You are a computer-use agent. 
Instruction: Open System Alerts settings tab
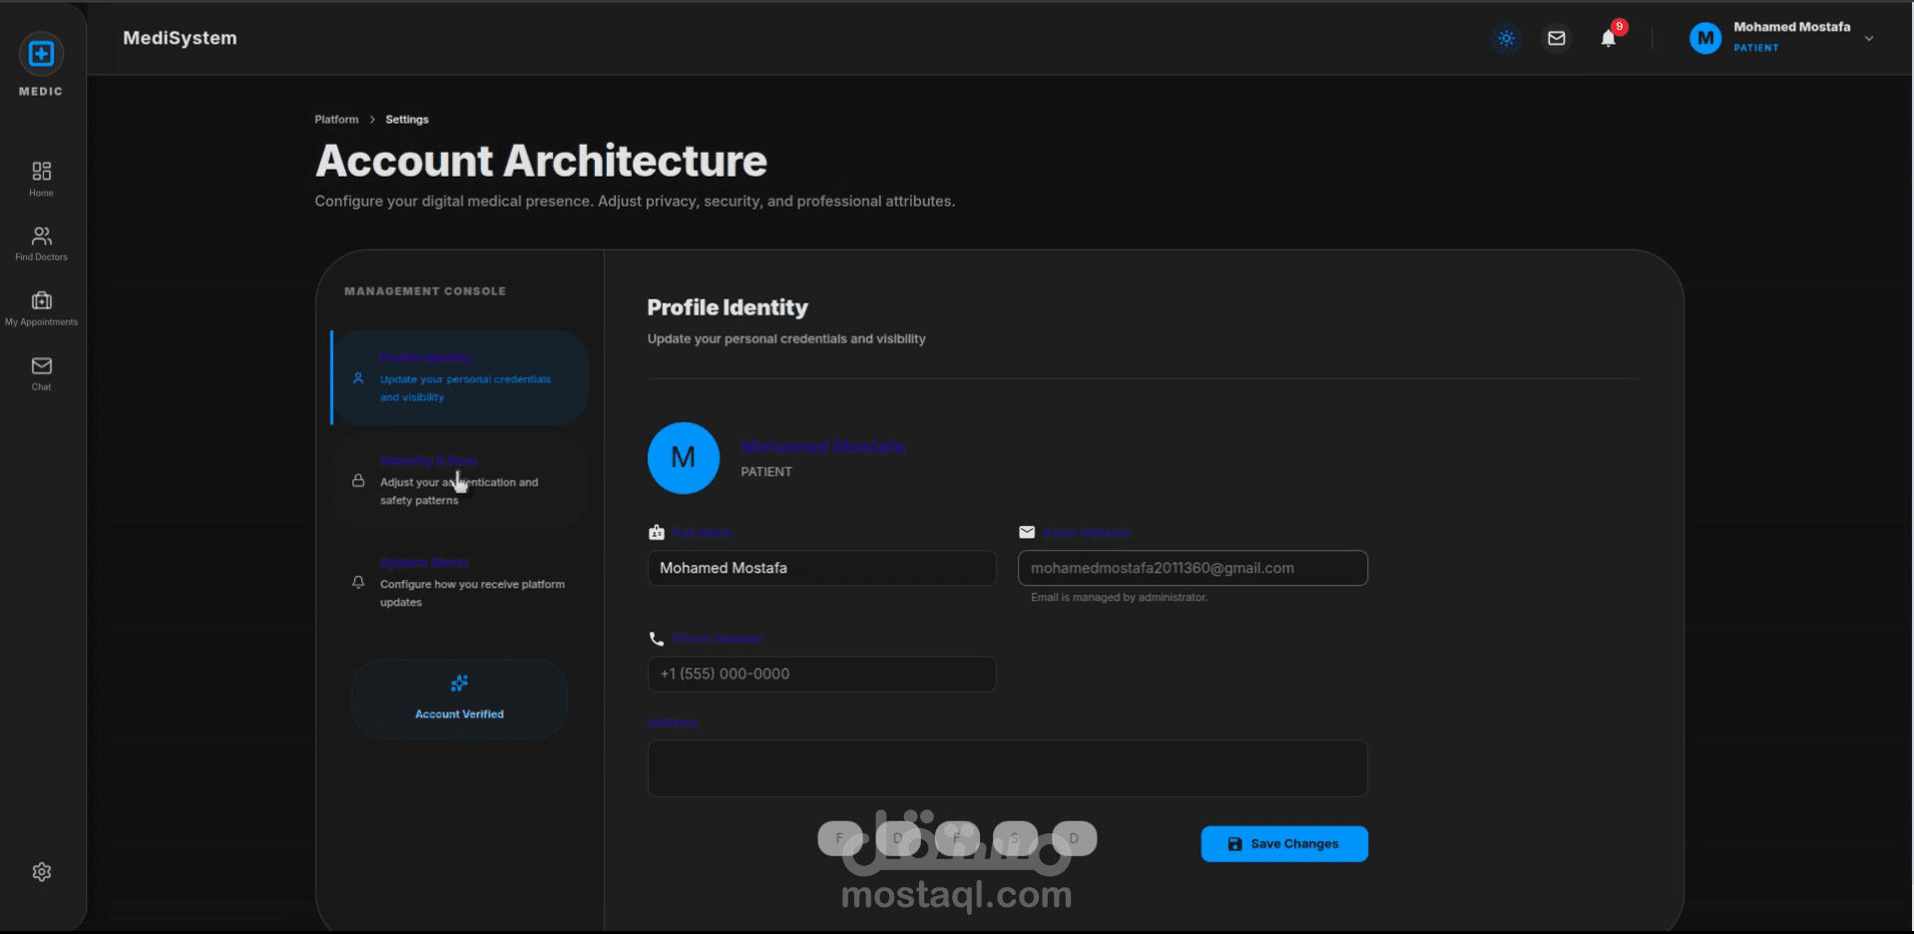click(x=459, y=583)
